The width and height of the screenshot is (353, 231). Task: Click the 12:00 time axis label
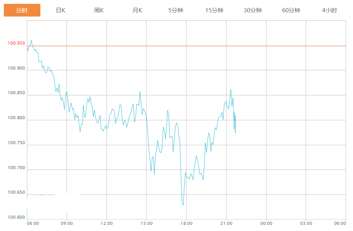(107, 224)
